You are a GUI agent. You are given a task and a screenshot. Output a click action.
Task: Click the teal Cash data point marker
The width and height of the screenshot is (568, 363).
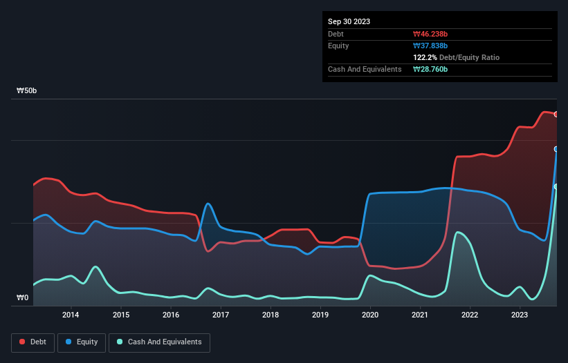(x=556, y=187)
